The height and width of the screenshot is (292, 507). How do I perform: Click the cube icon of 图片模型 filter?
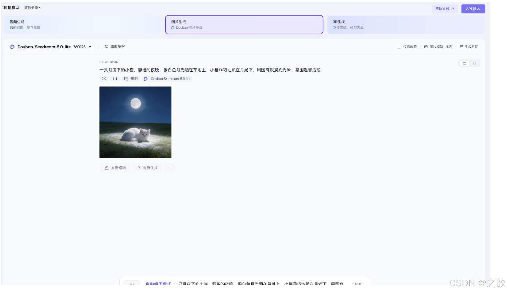426,47
